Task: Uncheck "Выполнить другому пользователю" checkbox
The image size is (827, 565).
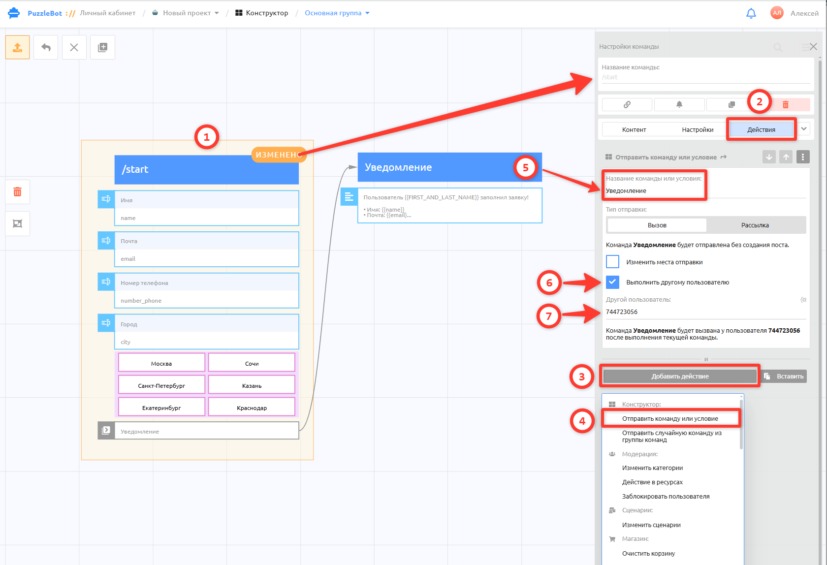Action: pos(612,282)
